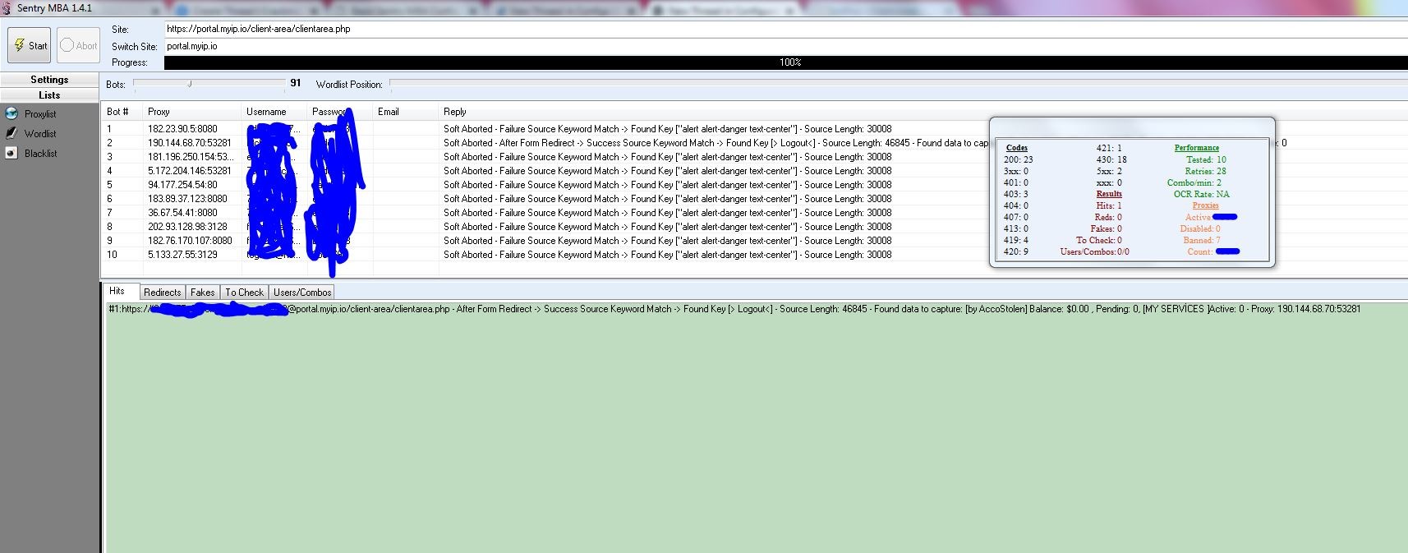The height and width of the screenshot is (553, 1408).
Task: Click the Bots slider track
Action: (209, 84)
